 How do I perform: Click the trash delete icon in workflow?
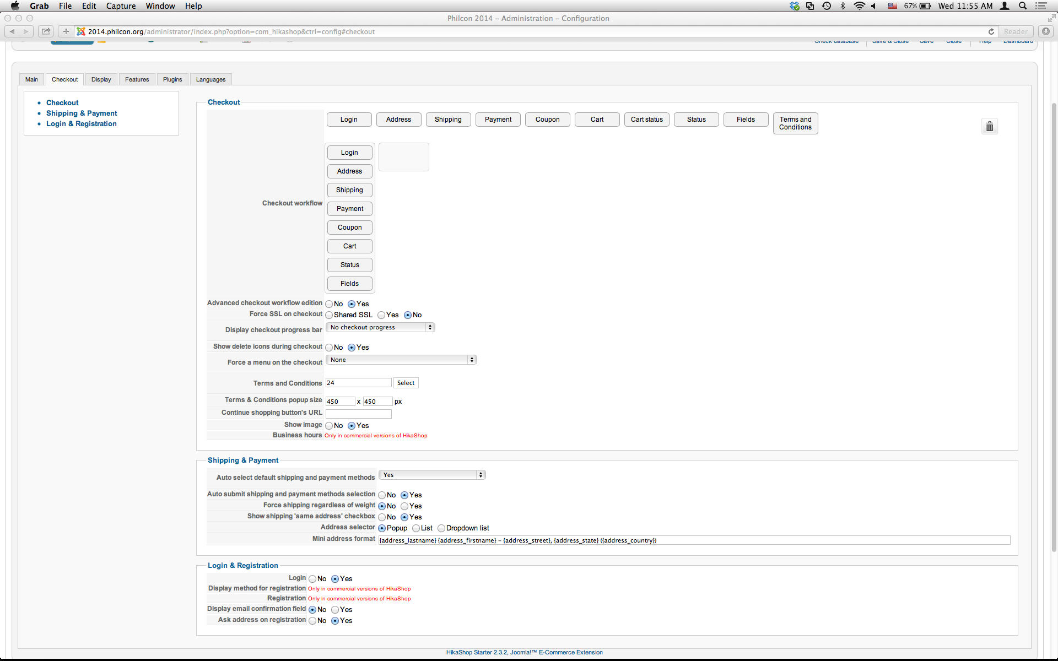click(x=989, y=127)
